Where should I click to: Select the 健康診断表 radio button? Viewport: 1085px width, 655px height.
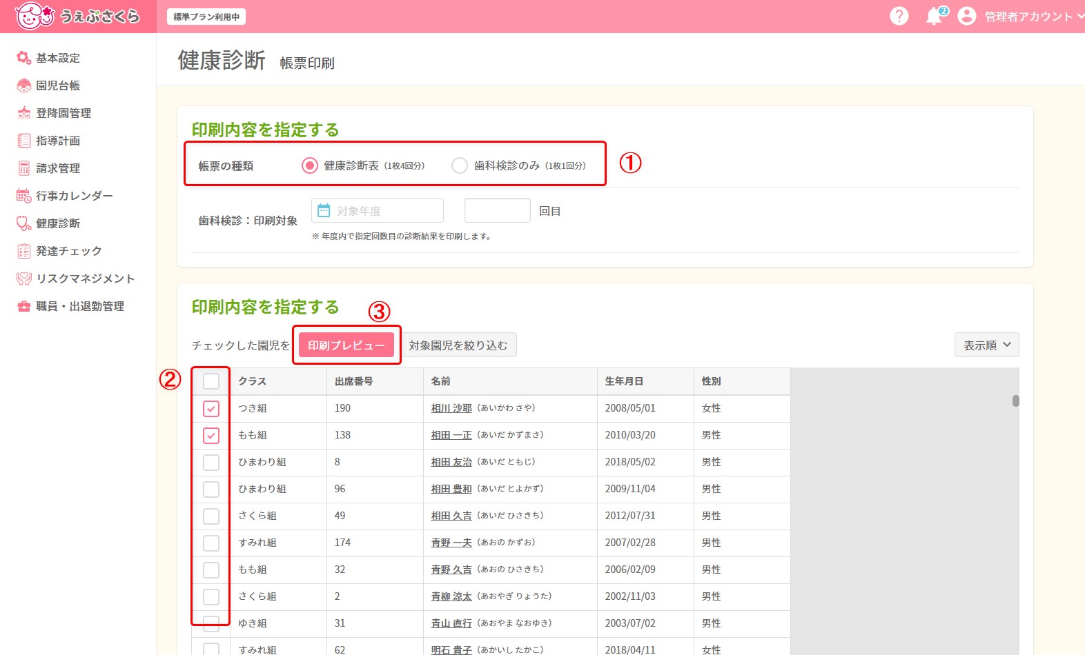310,165
